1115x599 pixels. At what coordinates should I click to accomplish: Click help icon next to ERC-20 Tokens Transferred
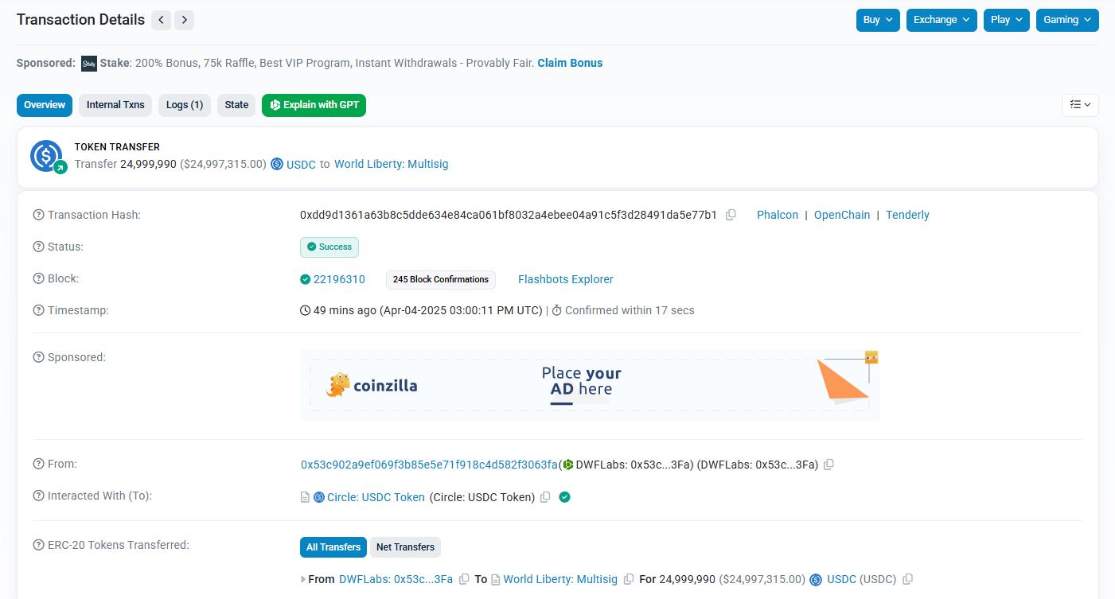(x=38, y=545)
